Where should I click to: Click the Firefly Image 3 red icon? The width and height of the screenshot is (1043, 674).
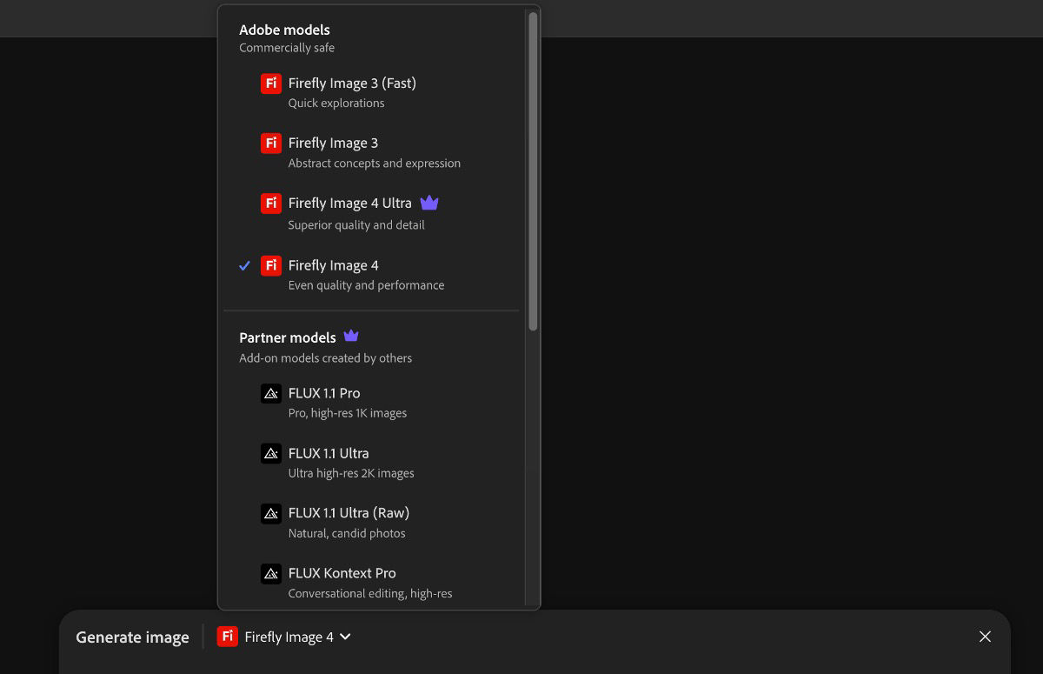click(271, 143)
